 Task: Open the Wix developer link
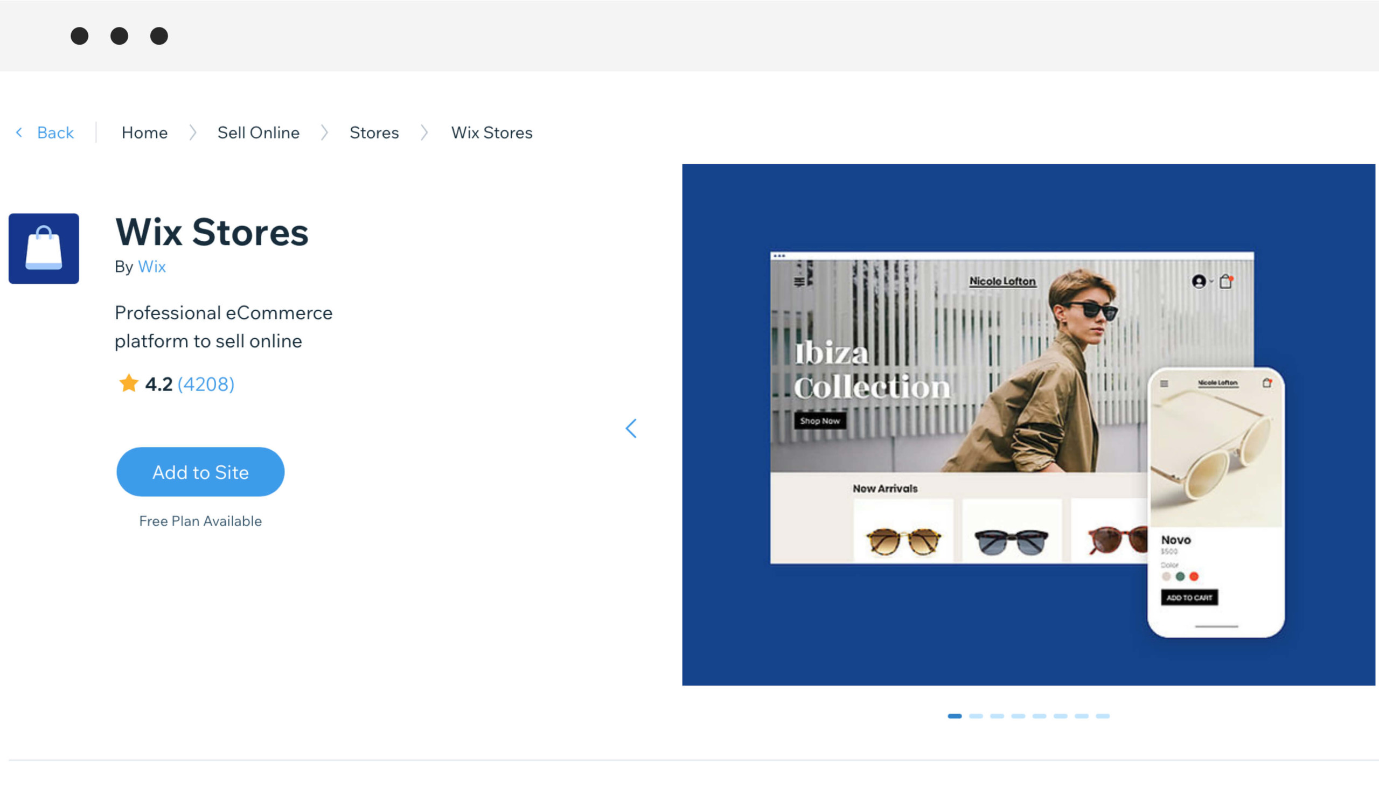pyautogui.click(x=151, y=267)
